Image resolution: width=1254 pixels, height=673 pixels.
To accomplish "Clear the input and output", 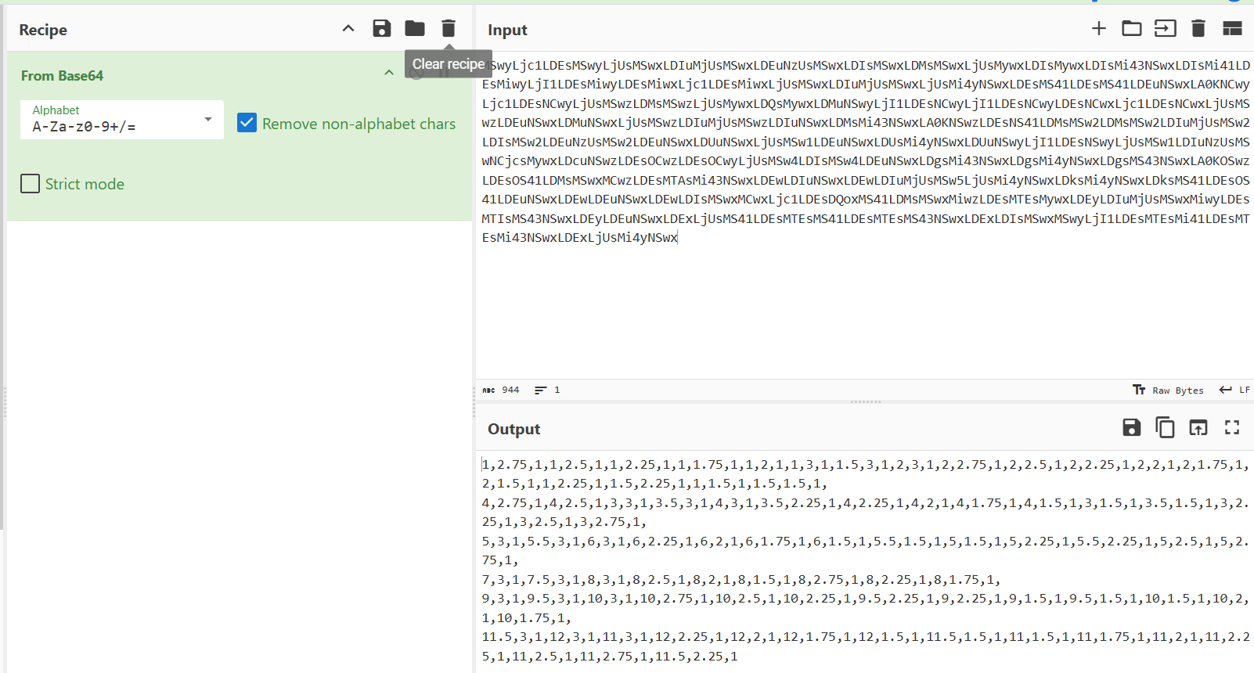I will click(1198, 29).
